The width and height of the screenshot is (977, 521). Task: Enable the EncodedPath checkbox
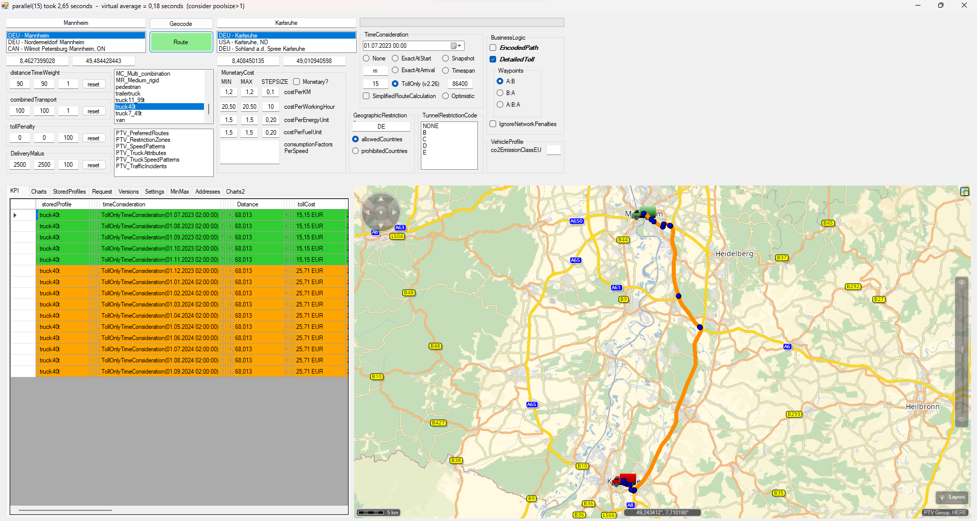pos(493,48)
